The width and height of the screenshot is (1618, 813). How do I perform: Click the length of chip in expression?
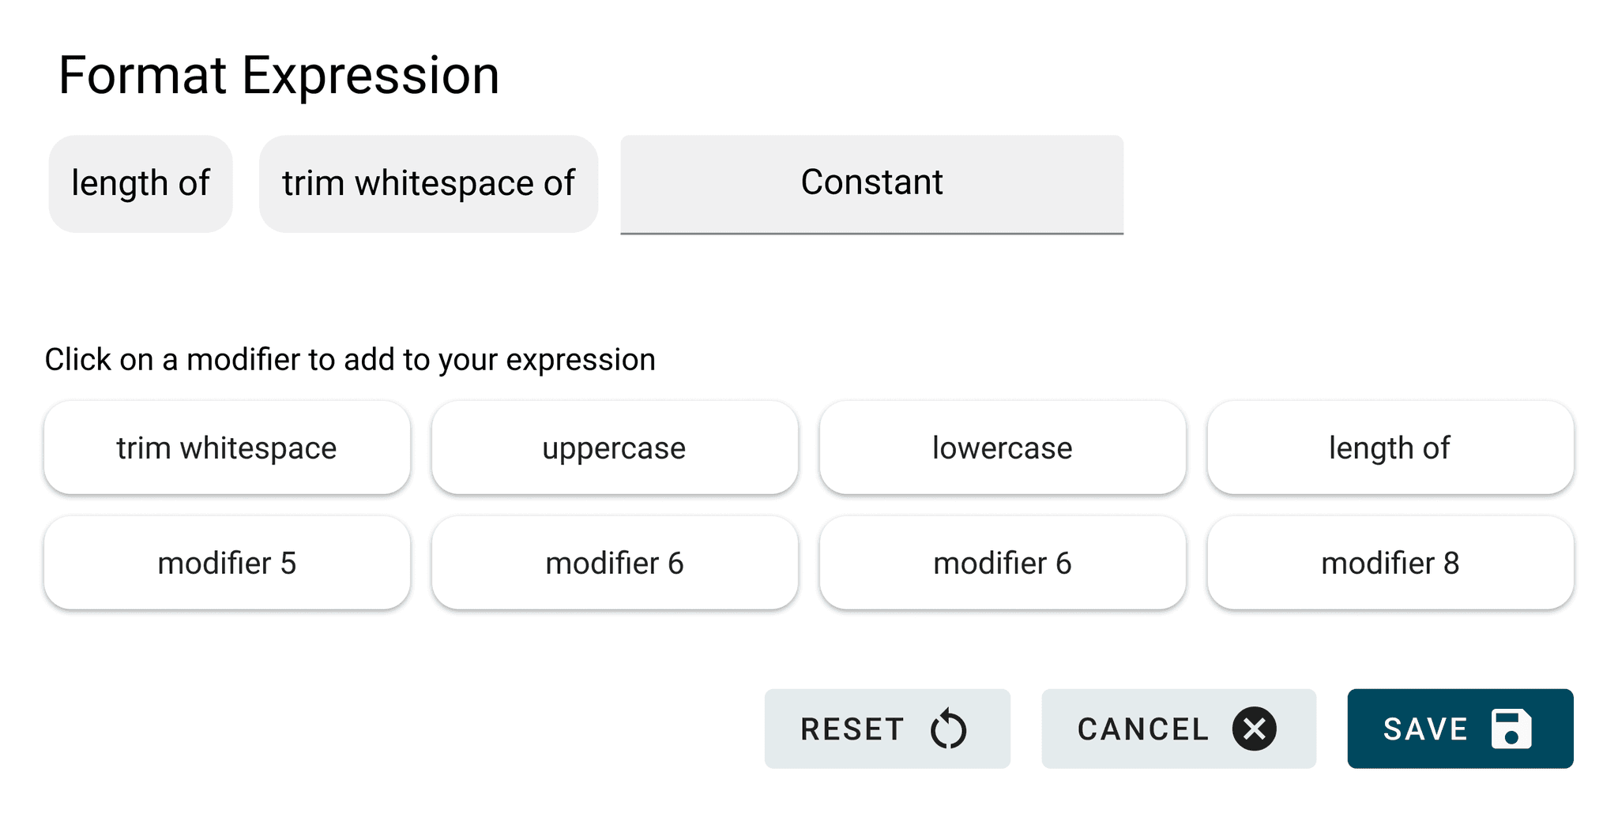141,184
